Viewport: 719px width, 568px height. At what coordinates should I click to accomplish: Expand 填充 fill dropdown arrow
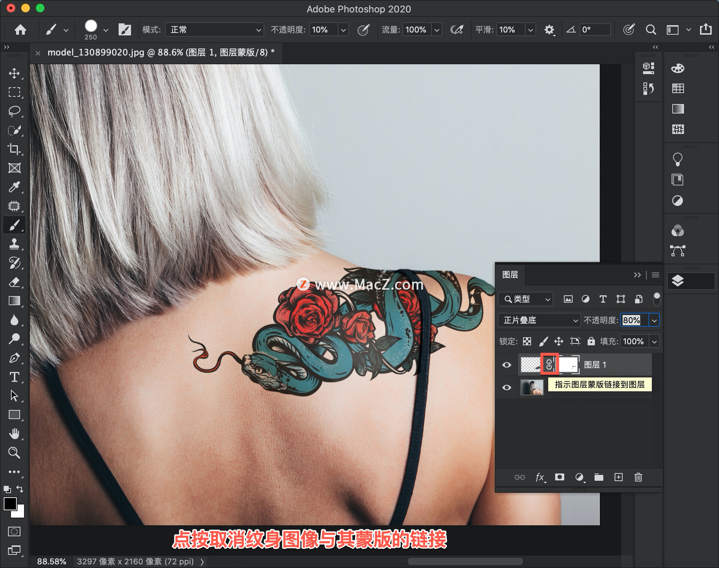(x=654, y=341)
